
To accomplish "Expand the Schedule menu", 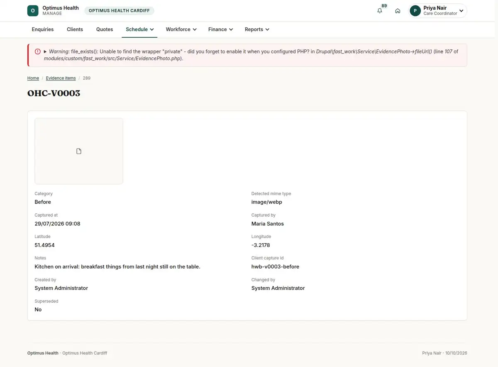I will pos(139,29).
